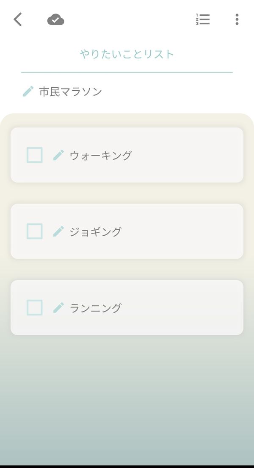Tap pencil icon beside 市民マラソン
Viewport: 254px width, 468px height.
tap(28, 91)
